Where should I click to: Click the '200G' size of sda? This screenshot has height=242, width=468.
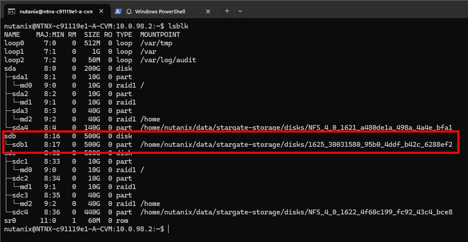pos(92,69)
